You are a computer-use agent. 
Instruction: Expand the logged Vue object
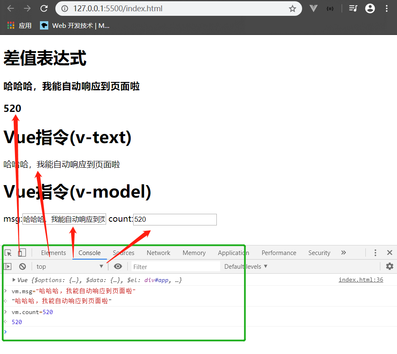click(x=14, y=280)
